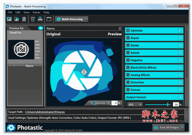
Task: Click the 90 percent quality field
Action: [x=176, y=105]
